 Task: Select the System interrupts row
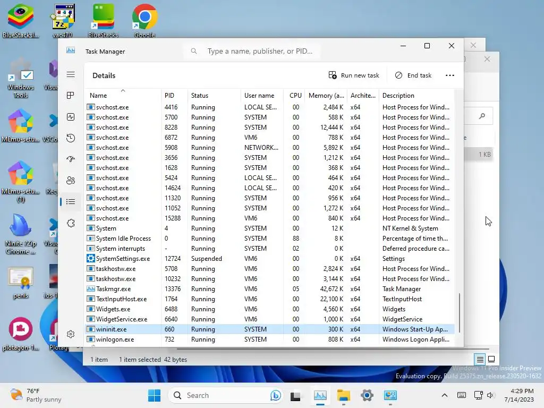click(269, 249)
